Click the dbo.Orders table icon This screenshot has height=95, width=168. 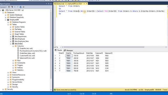13,44
